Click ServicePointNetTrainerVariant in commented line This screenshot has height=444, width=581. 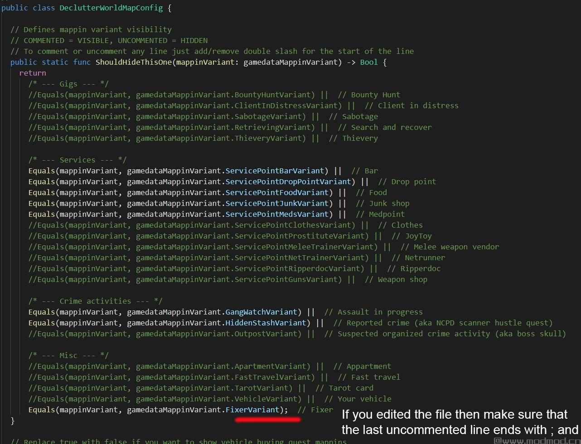[300, 258]
